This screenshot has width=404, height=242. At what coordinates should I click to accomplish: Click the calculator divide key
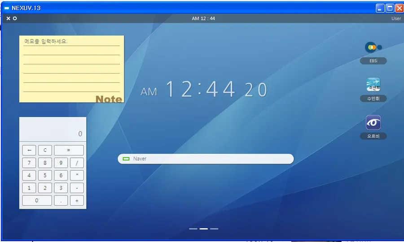pyautogui.click(x=77, y=163)
